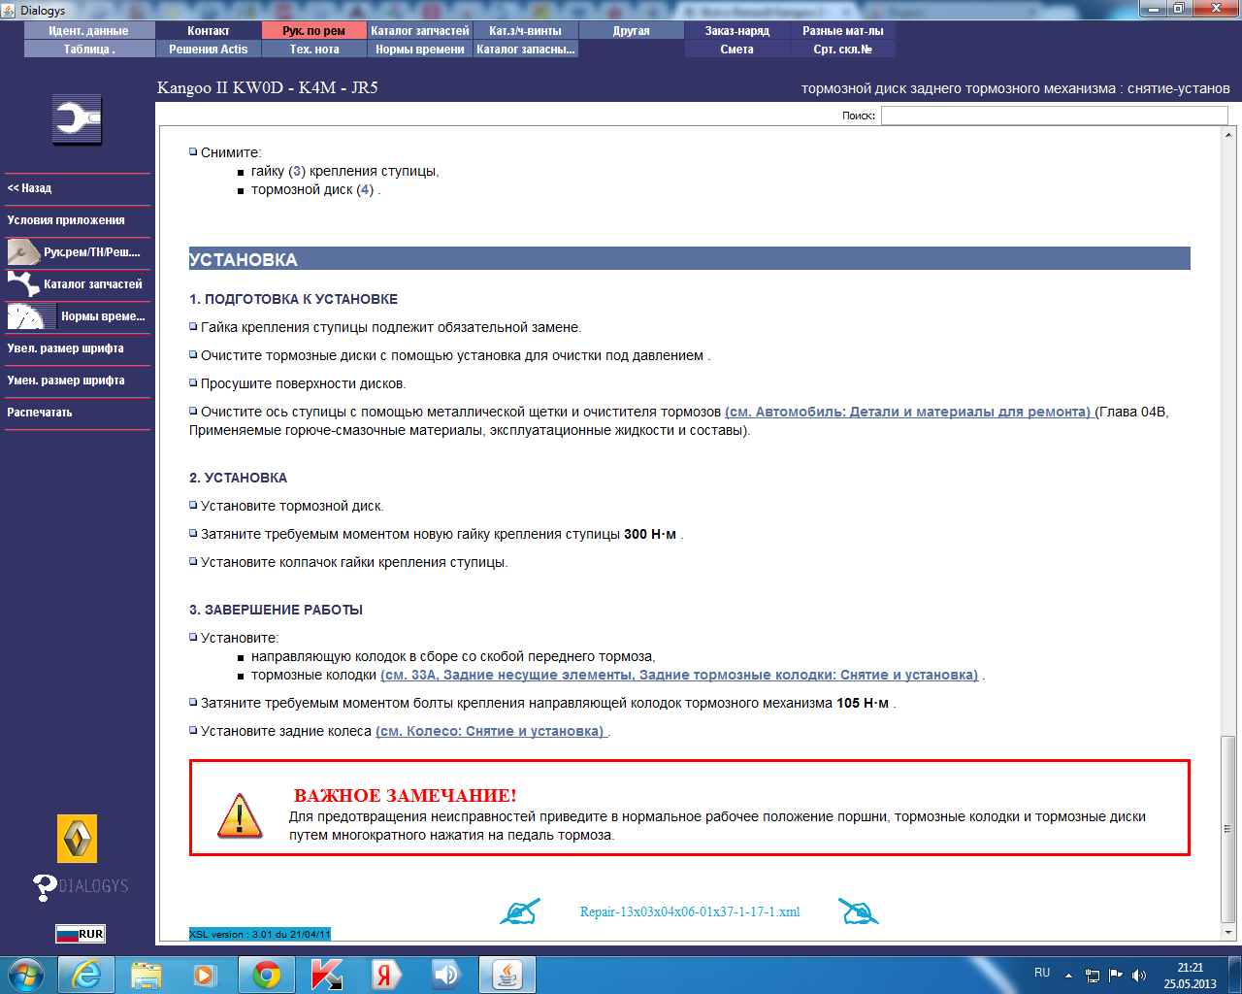Click the 105 Н·м torque value
1242x994 pixels.
[x=863, y=703]
